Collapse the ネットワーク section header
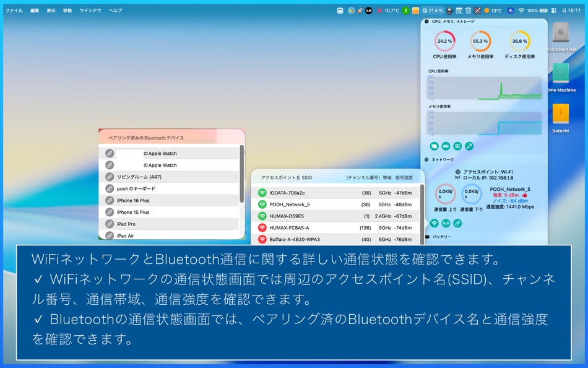The width and height of the screenshot is (588, 368). (x=428, y=159)
